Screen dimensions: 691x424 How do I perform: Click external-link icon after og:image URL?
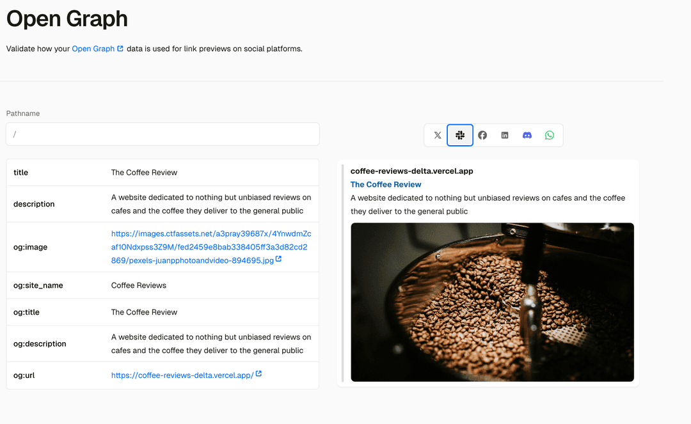coord(278,260)
